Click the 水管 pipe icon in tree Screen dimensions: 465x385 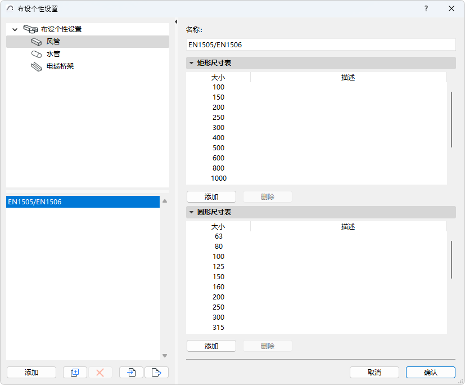[37, 54]
